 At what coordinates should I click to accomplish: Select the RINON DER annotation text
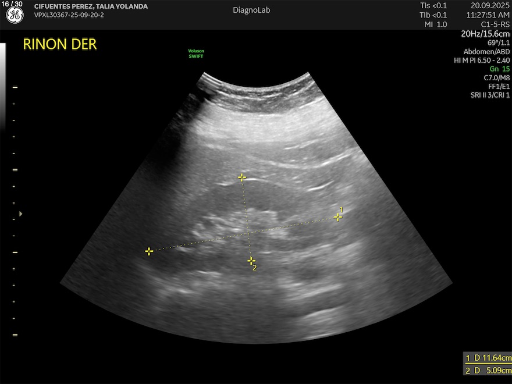59,45
